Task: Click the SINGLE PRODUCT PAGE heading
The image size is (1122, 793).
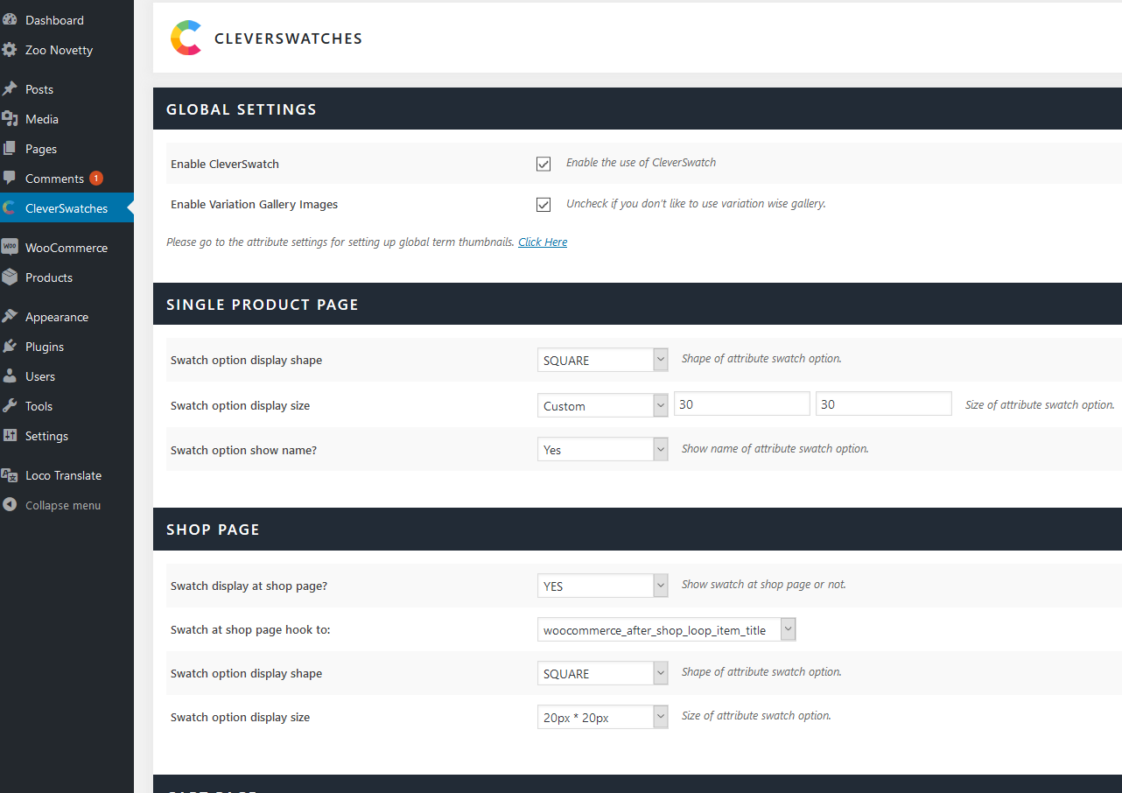Action: pos(263,305)
